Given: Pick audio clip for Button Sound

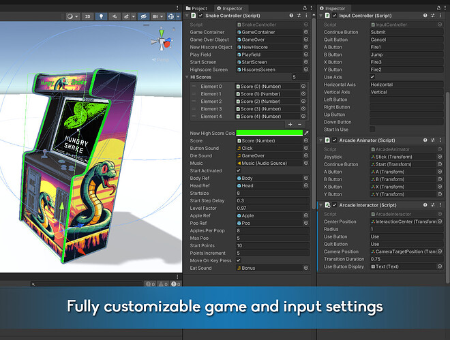Looking at the screenshot, I should point(306,149).
